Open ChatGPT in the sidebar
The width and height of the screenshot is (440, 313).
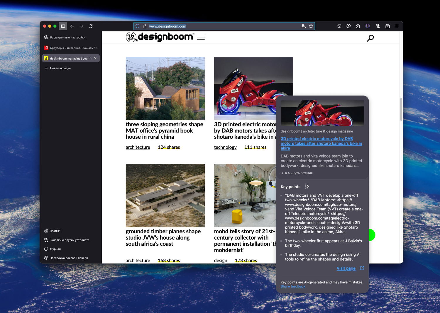53,231
